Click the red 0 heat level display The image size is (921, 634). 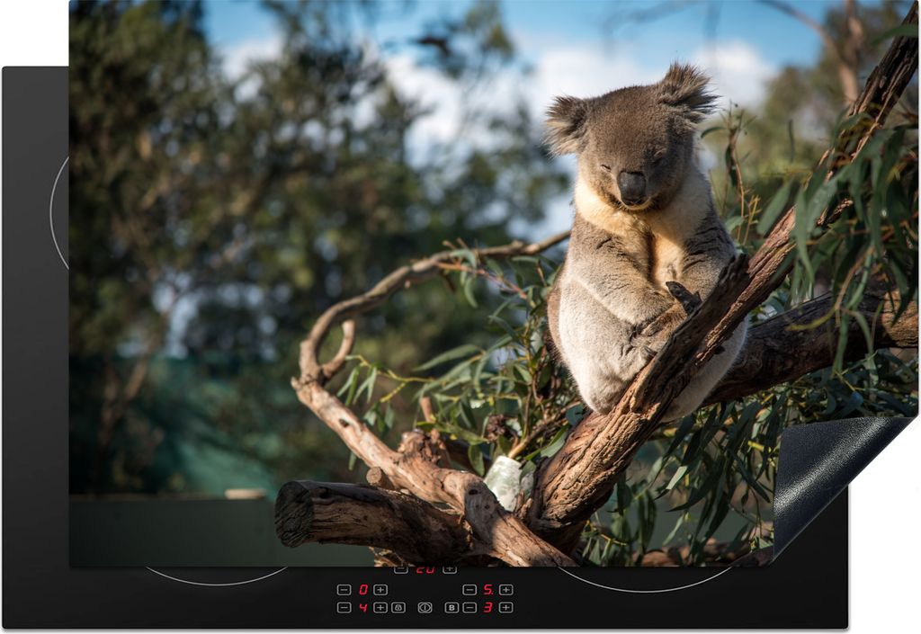[363, 590]
